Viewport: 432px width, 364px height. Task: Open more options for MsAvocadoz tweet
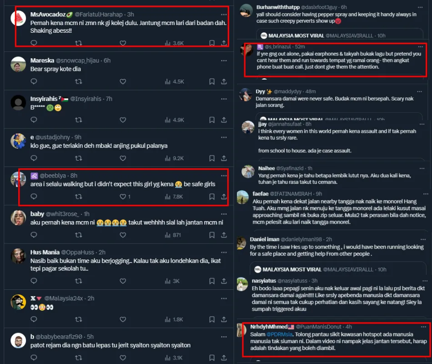click(224, 15)
